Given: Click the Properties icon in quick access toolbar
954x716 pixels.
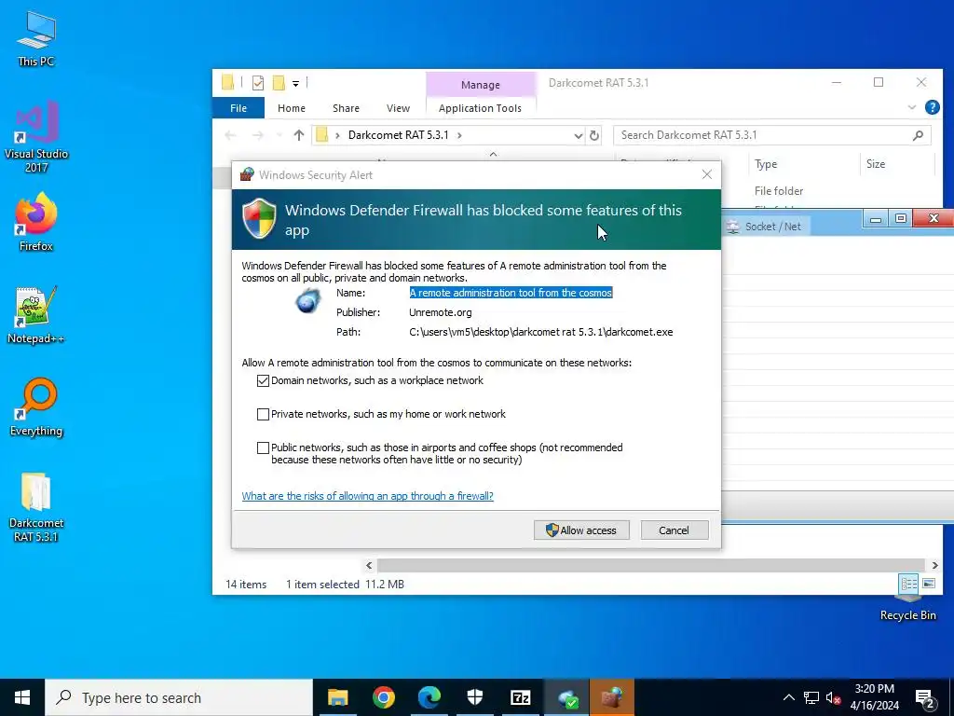Looking at the screenshot, I should click(258, 83).
